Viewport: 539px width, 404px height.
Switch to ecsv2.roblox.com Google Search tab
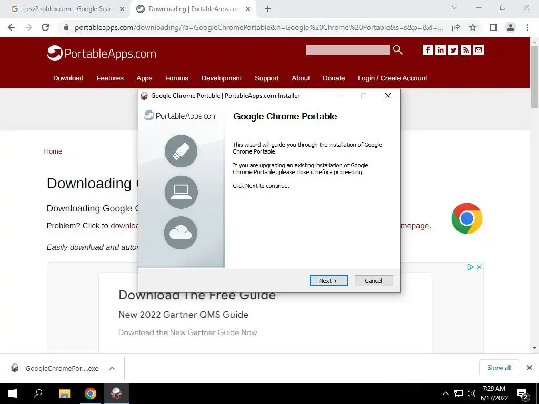tap(68, 9)
